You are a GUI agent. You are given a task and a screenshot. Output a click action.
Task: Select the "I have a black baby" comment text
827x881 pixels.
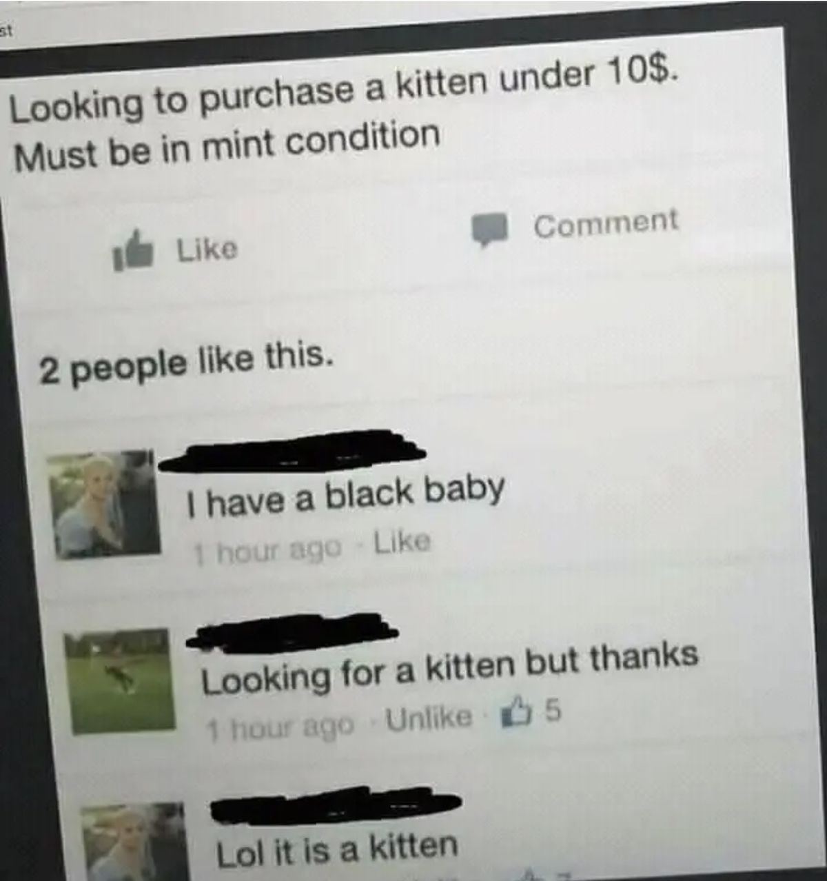[346, 494]
